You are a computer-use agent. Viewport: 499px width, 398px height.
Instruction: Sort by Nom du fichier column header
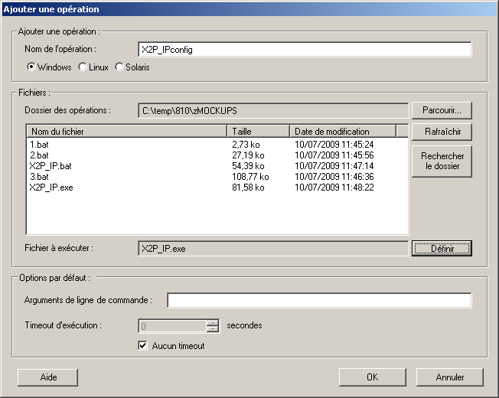point(126,131)
